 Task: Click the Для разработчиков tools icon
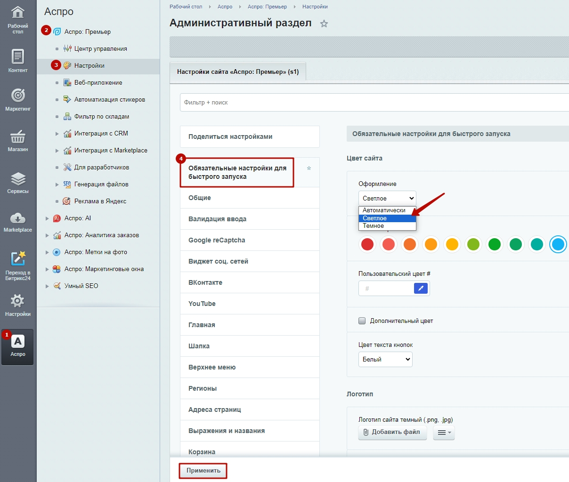(67, 167)
